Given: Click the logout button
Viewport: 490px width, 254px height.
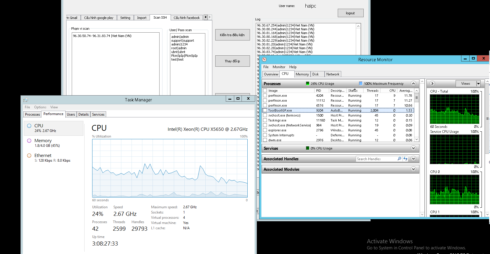Looking at the screenshot, I should (350, 13).
